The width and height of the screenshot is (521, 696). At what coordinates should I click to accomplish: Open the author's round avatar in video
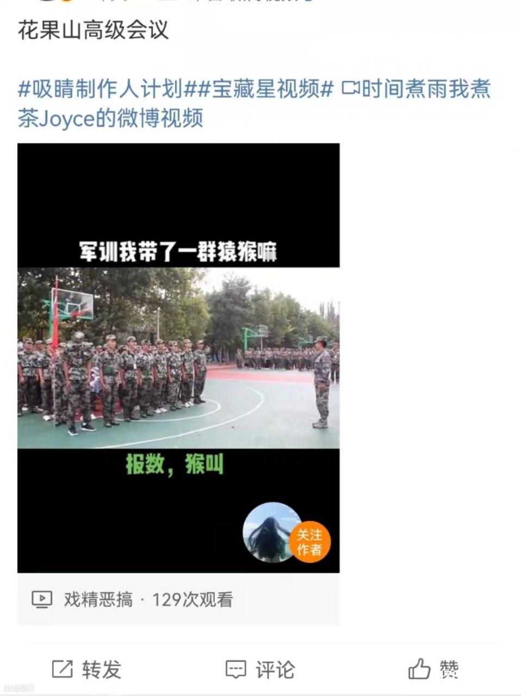click(x=271, y=532)
